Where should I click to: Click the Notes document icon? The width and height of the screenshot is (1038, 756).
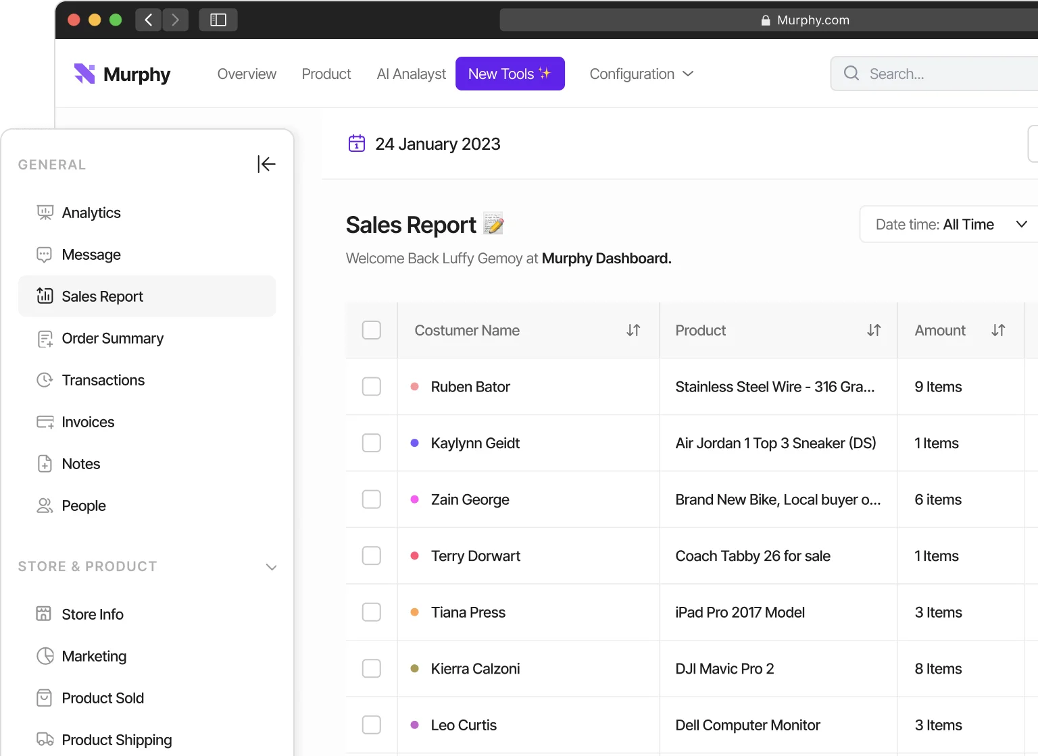pos(45,464)
